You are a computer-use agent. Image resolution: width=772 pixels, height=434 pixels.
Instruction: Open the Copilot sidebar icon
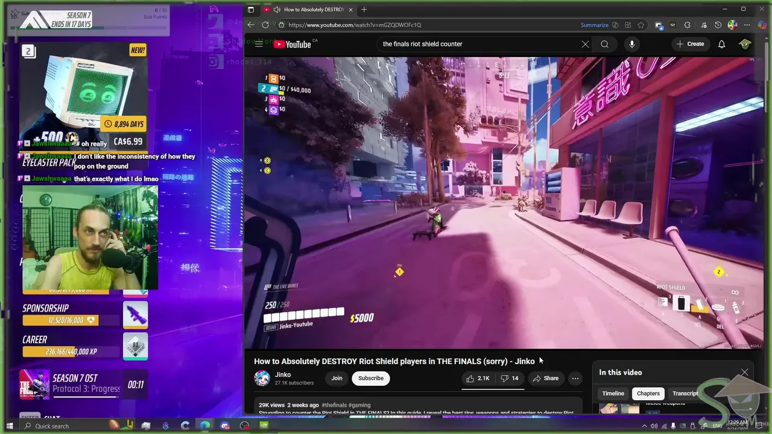point(761,25)
